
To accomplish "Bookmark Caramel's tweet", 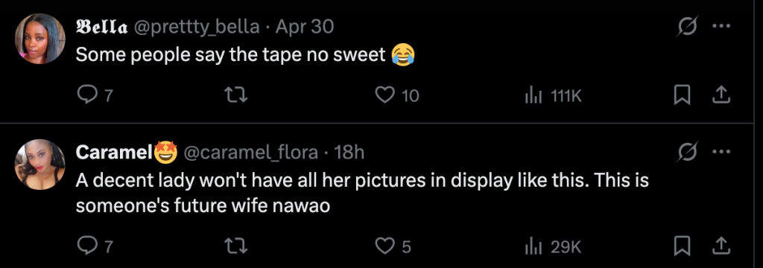I will pyautogui.click(x=683, y=247).
